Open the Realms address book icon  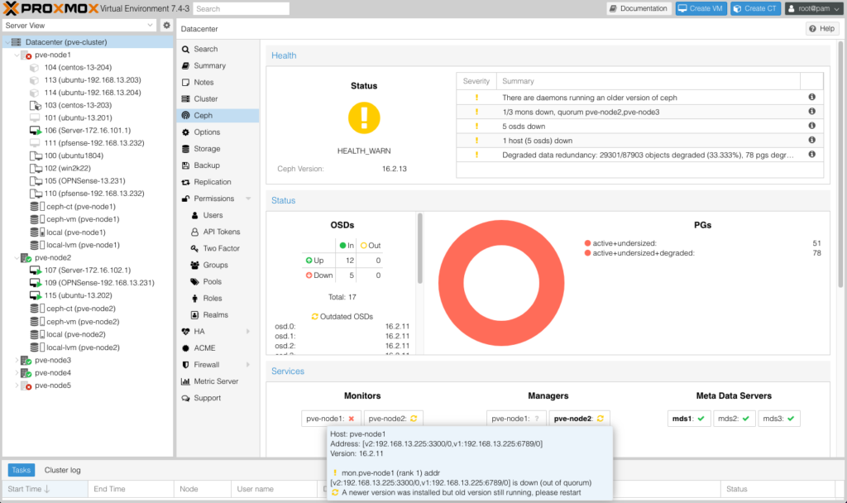click(194, 315)
